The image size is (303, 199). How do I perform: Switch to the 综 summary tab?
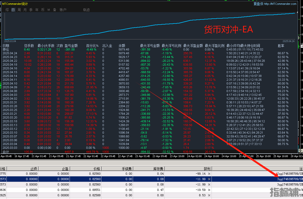tap(7, 10)
